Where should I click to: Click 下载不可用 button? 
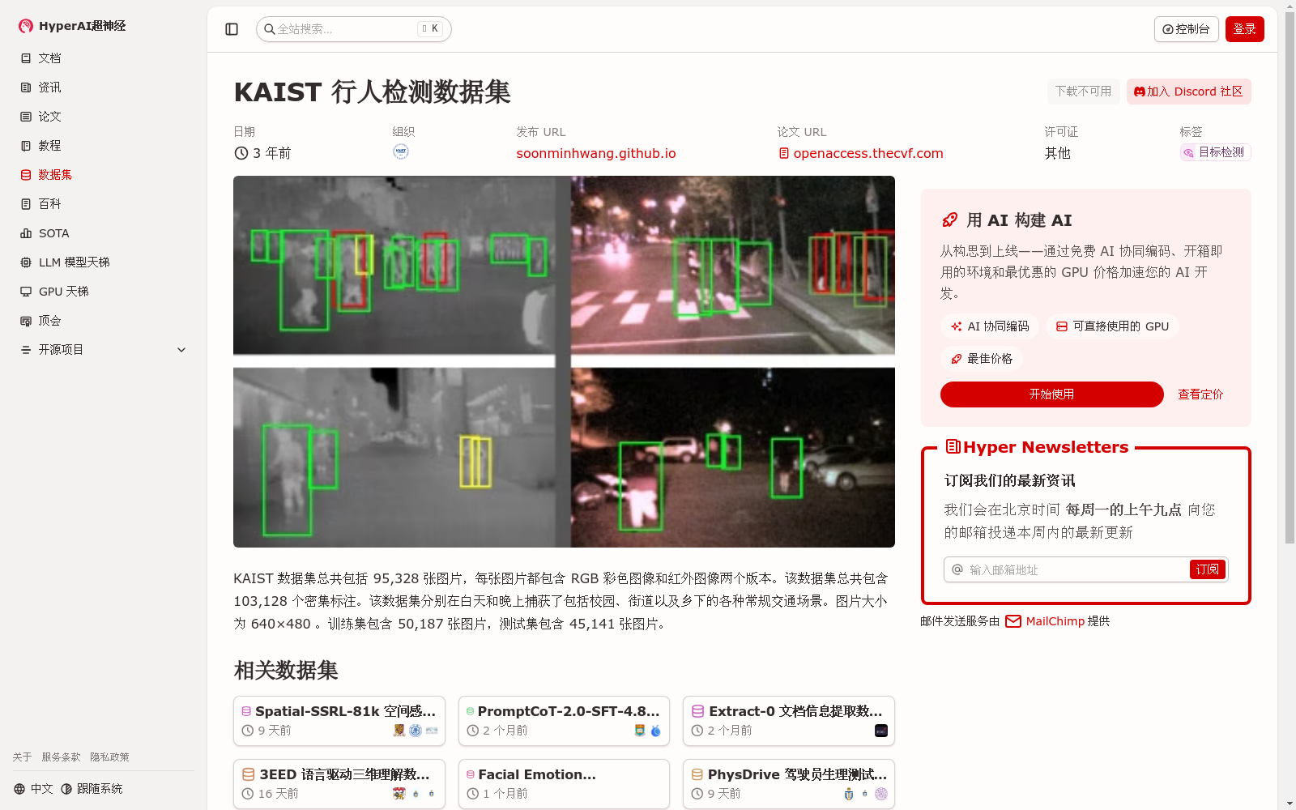click(x=1083, y=92)
